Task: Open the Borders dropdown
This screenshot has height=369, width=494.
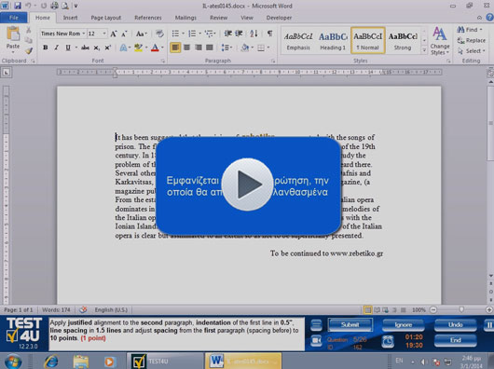Action: pyautogui.click(x=268, y=48)
